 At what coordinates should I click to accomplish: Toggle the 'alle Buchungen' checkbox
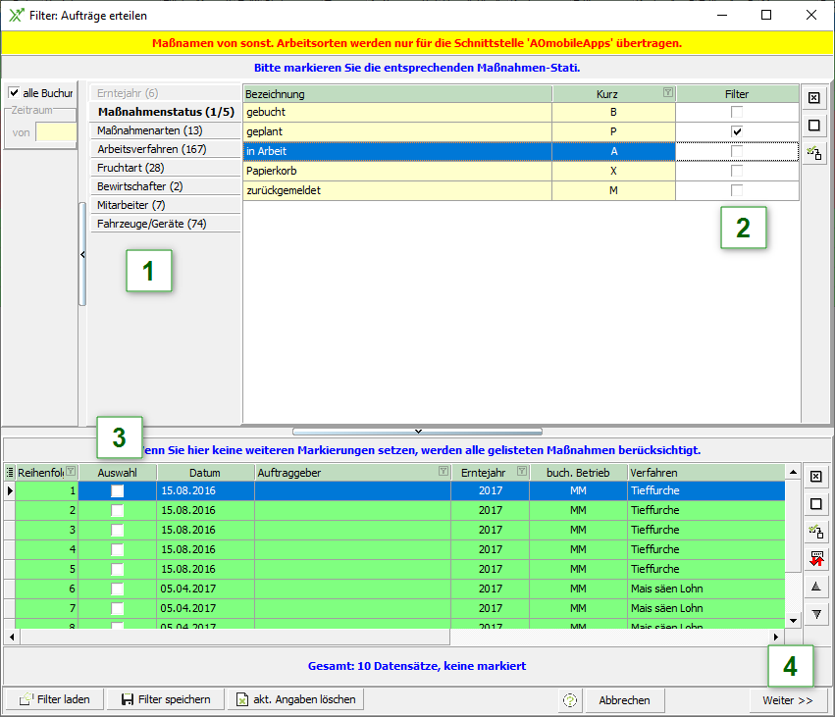coord(14,93)
